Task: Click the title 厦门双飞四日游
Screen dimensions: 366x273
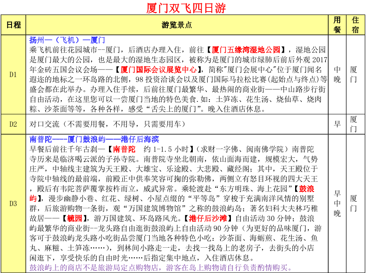Action: pyautogui.click(x=186, y=8)
